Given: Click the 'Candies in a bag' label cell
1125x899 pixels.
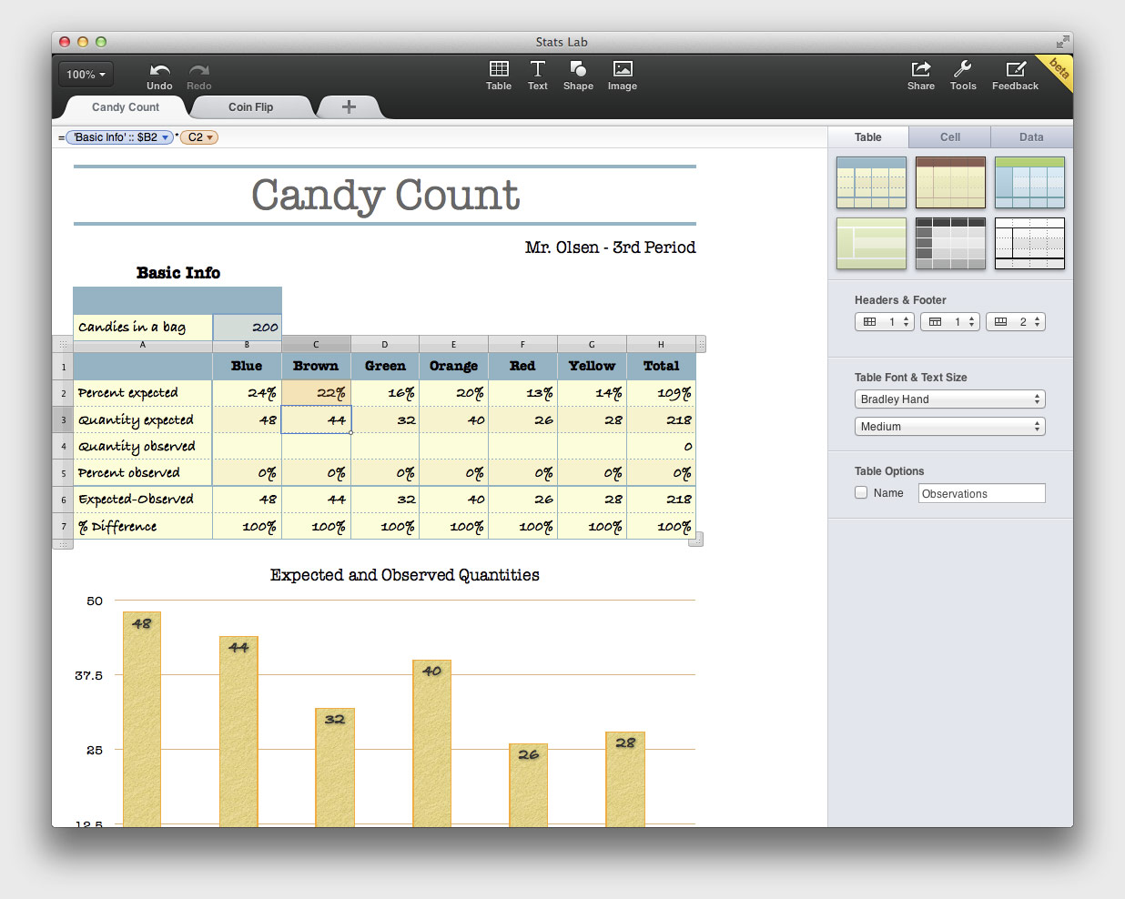Looking at the screenshot, I should point(143,328).
